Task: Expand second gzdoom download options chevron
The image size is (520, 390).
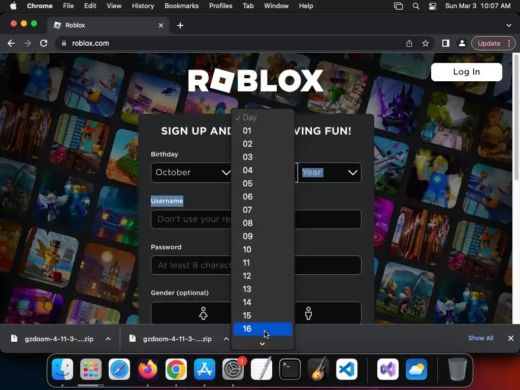Action: (226, 339)
